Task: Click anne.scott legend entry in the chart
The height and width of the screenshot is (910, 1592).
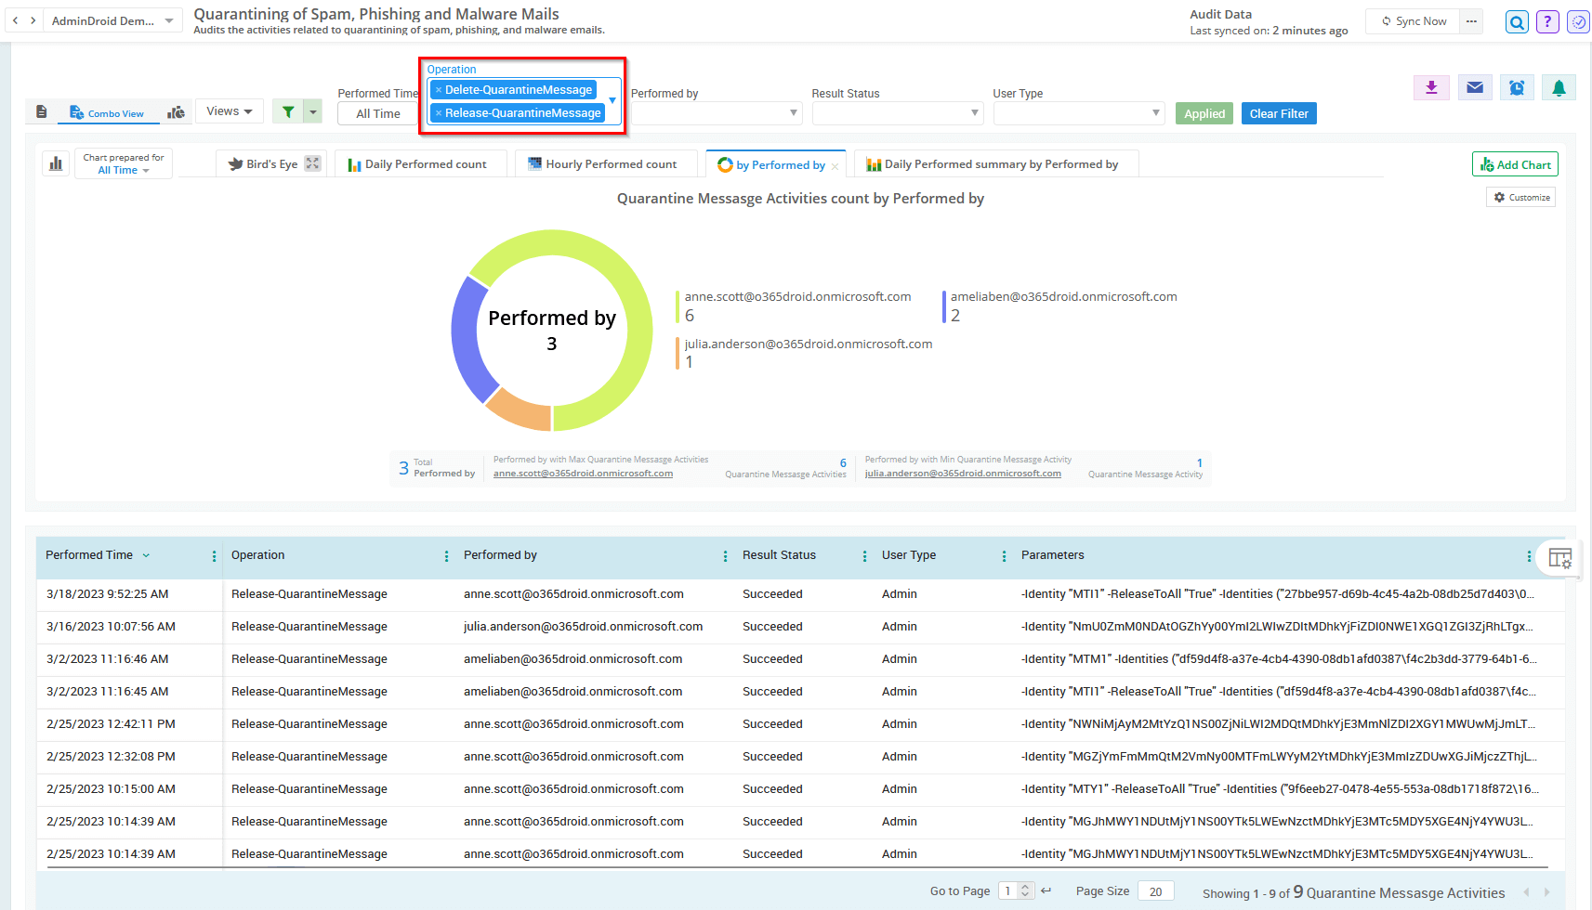Action: [x=796, y=306]
